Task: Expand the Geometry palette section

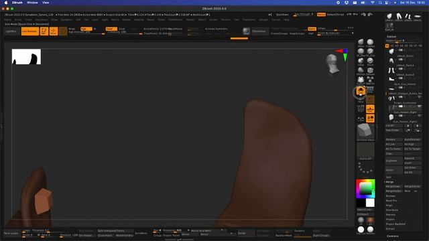Action: [x=393, y=236]
